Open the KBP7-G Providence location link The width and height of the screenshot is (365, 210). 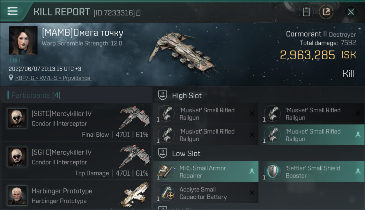53,78
